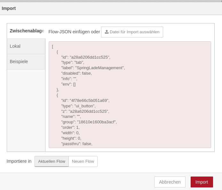Viewport: 222px width, 190px height.
Task: Click the "name": "" line
Action: (71, 117)
